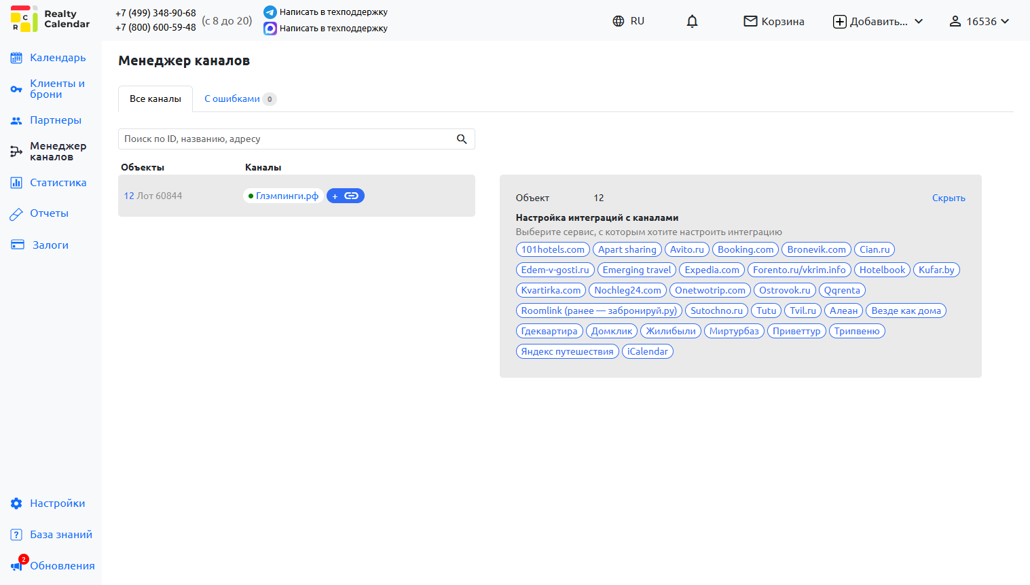This screenshot has width=1030, height=585.
Task: Click the Отчеты sidebar icon
Action: (x=16, y=214)
